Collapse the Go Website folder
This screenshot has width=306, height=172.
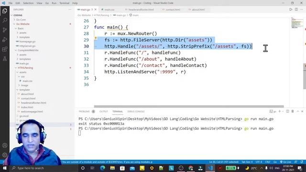coord(22,24)
